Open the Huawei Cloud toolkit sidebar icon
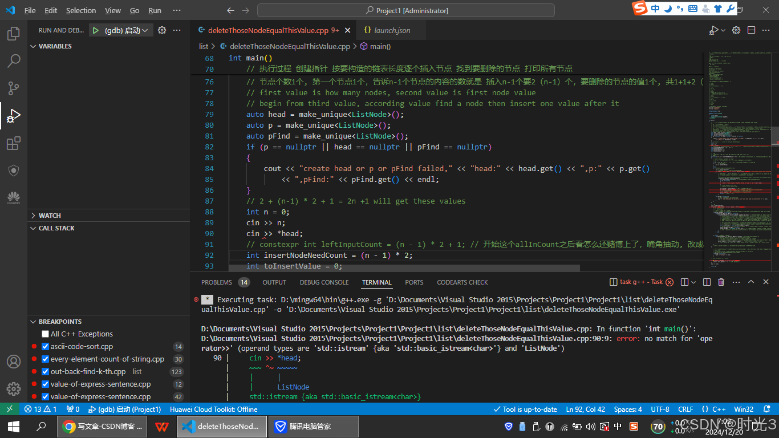This screenshot has height=438, width=779. [14, 198]
